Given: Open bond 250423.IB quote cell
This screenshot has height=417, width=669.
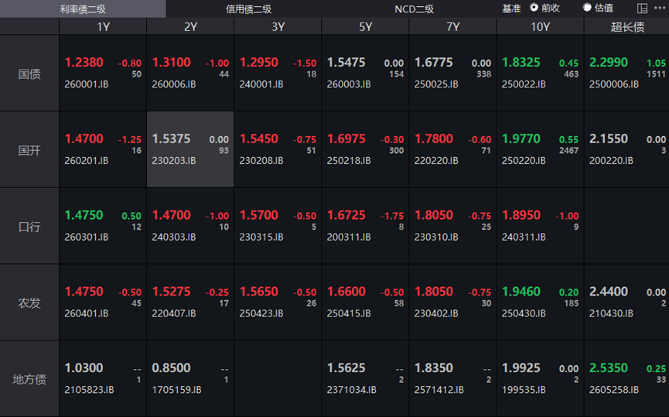Looking at the screenshot, I should tap(278, 302).
